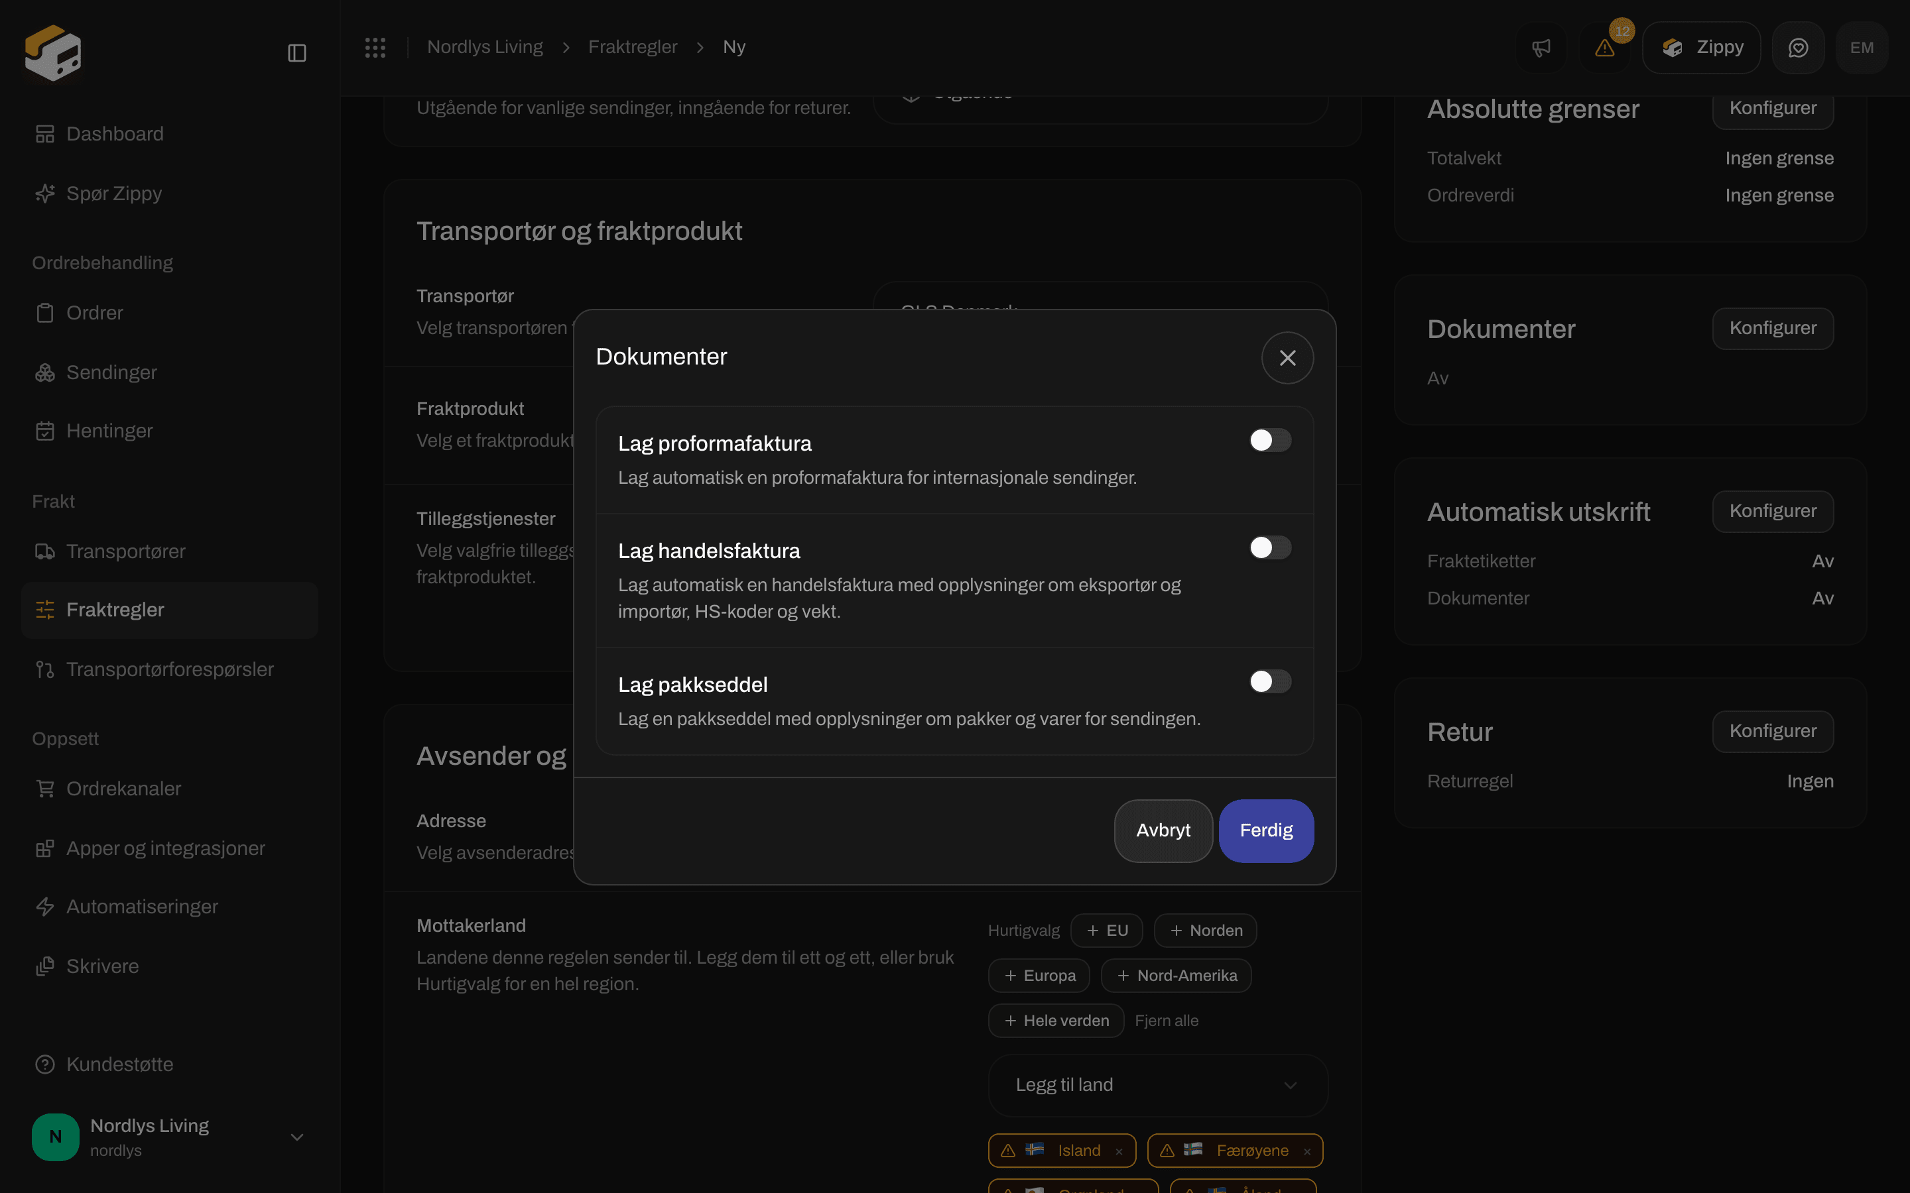Open the Legg til land dropdown
The width and height of the screenshot is (1910, 1193).
click(x=1158, y=1086)
